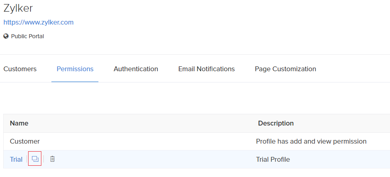The width and height of the screenshot is (390, 177).
Task: Click the Zylker portal title
Action: click(18, 8)
